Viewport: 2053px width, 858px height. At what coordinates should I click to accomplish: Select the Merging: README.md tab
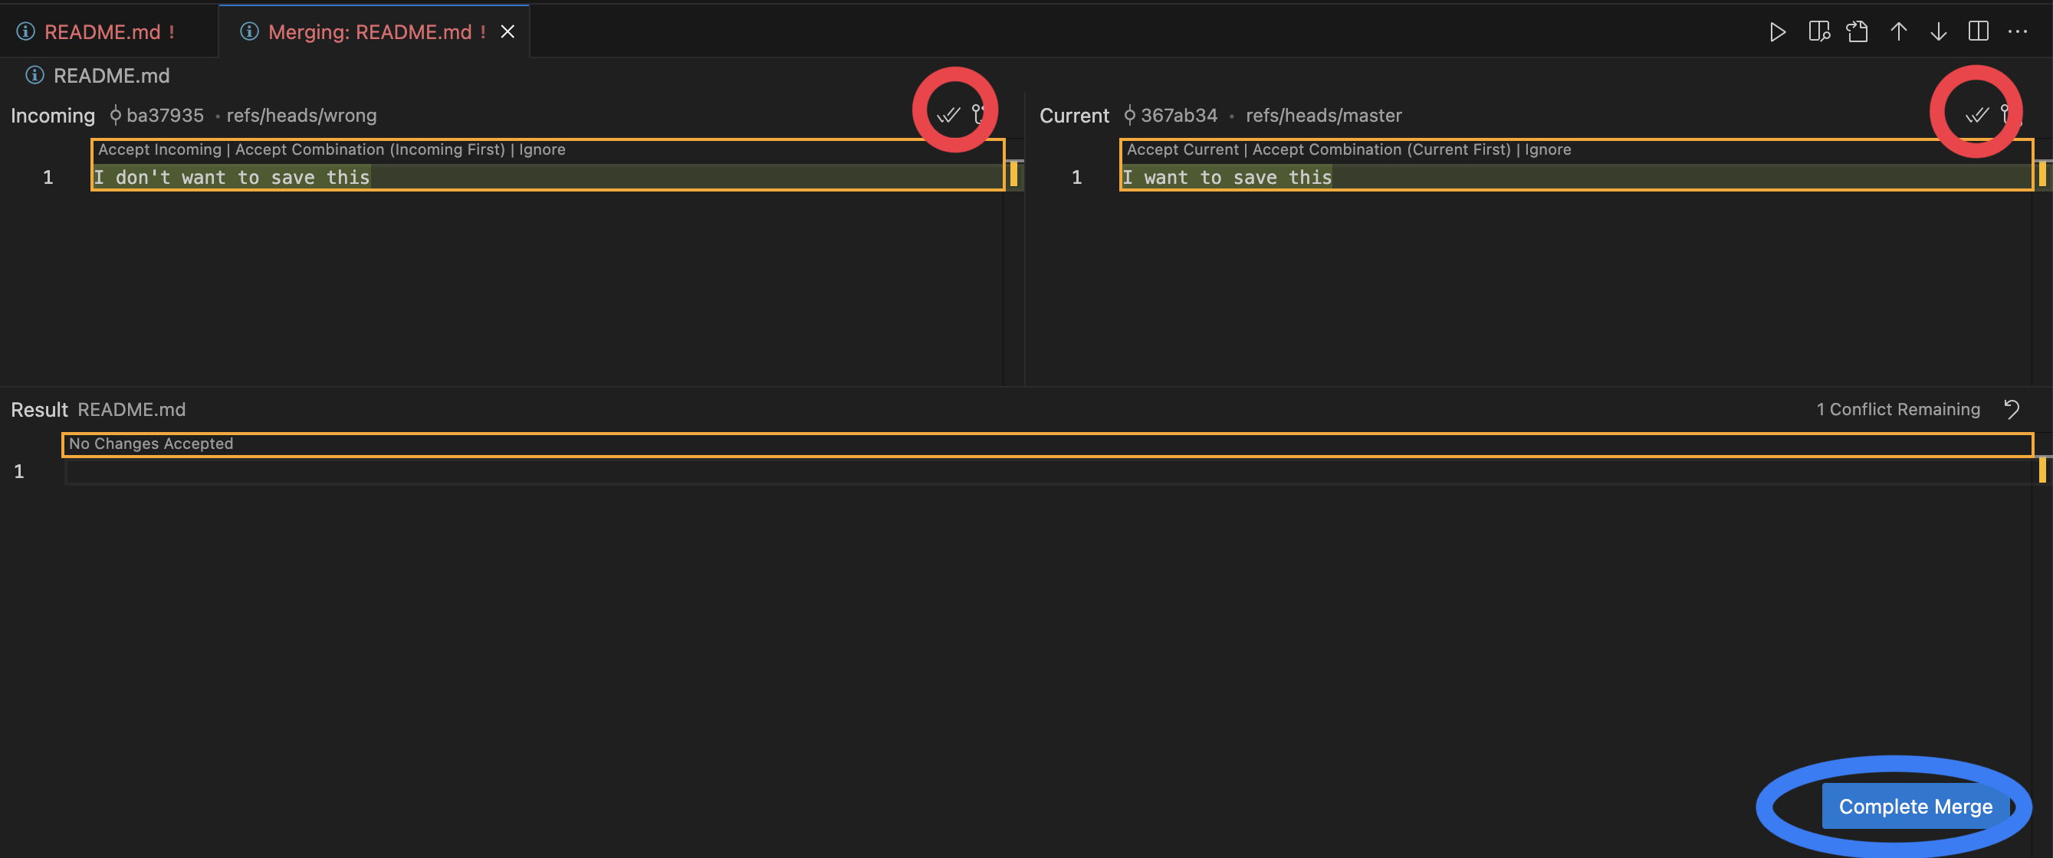pos(366,31)
